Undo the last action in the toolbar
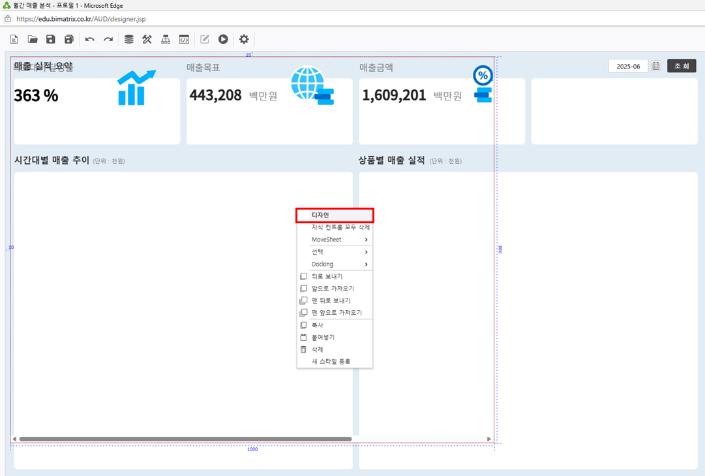This screenshot has width=705, height=476. [x=90, y=39]
